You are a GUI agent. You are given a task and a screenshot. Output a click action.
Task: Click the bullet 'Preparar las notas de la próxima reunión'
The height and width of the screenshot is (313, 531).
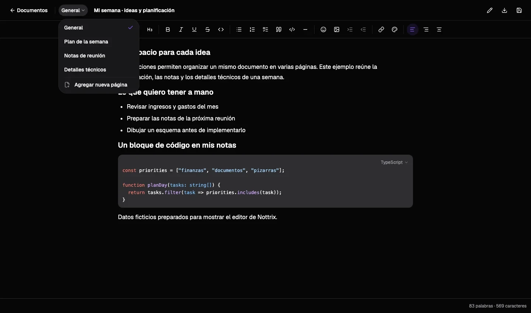click(181, 119)
